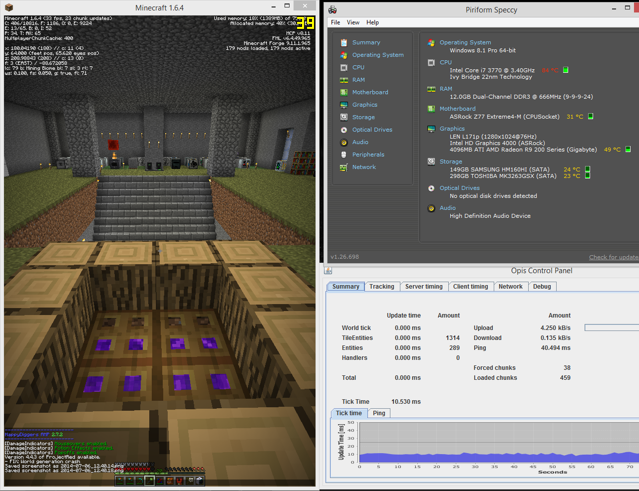Image resolution: width=639 pixels, height=491 pixels.
Task: Click the Ping value 40.494 ms
Action: coord(556,348)
